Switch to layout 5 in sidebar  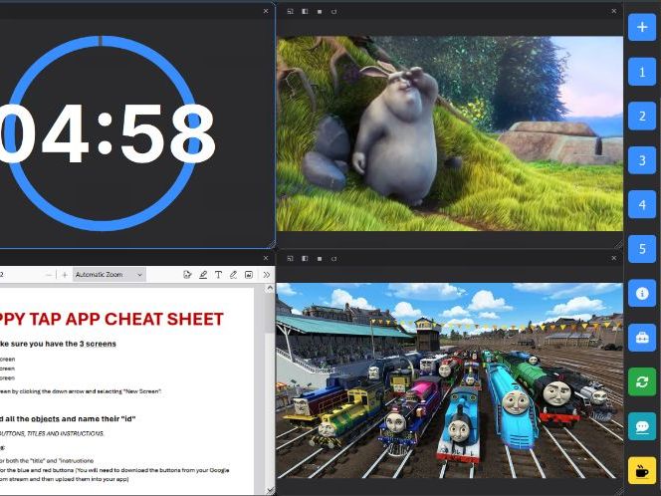coord(641,249)
